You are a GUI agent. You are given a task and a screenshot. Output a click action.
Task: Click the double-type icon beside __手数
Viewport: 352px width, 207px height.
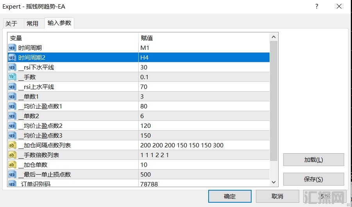tap(12, 77)
